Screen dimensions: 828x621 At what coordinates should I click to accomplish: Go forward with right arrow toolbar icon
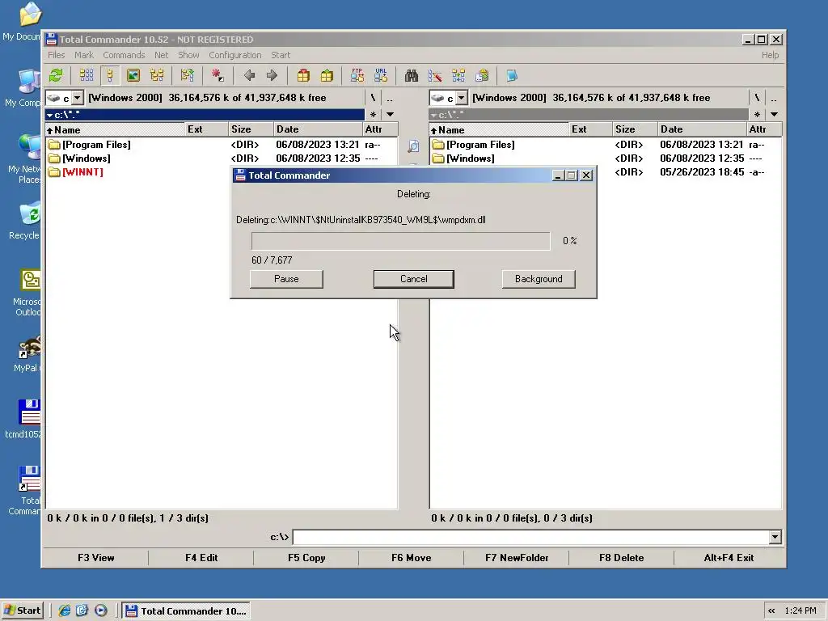pyautogui.click(x=272, y=75)
